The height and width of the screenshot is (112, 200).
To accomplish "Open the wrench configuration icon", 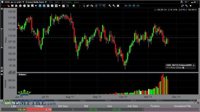I will pos(186,6).
